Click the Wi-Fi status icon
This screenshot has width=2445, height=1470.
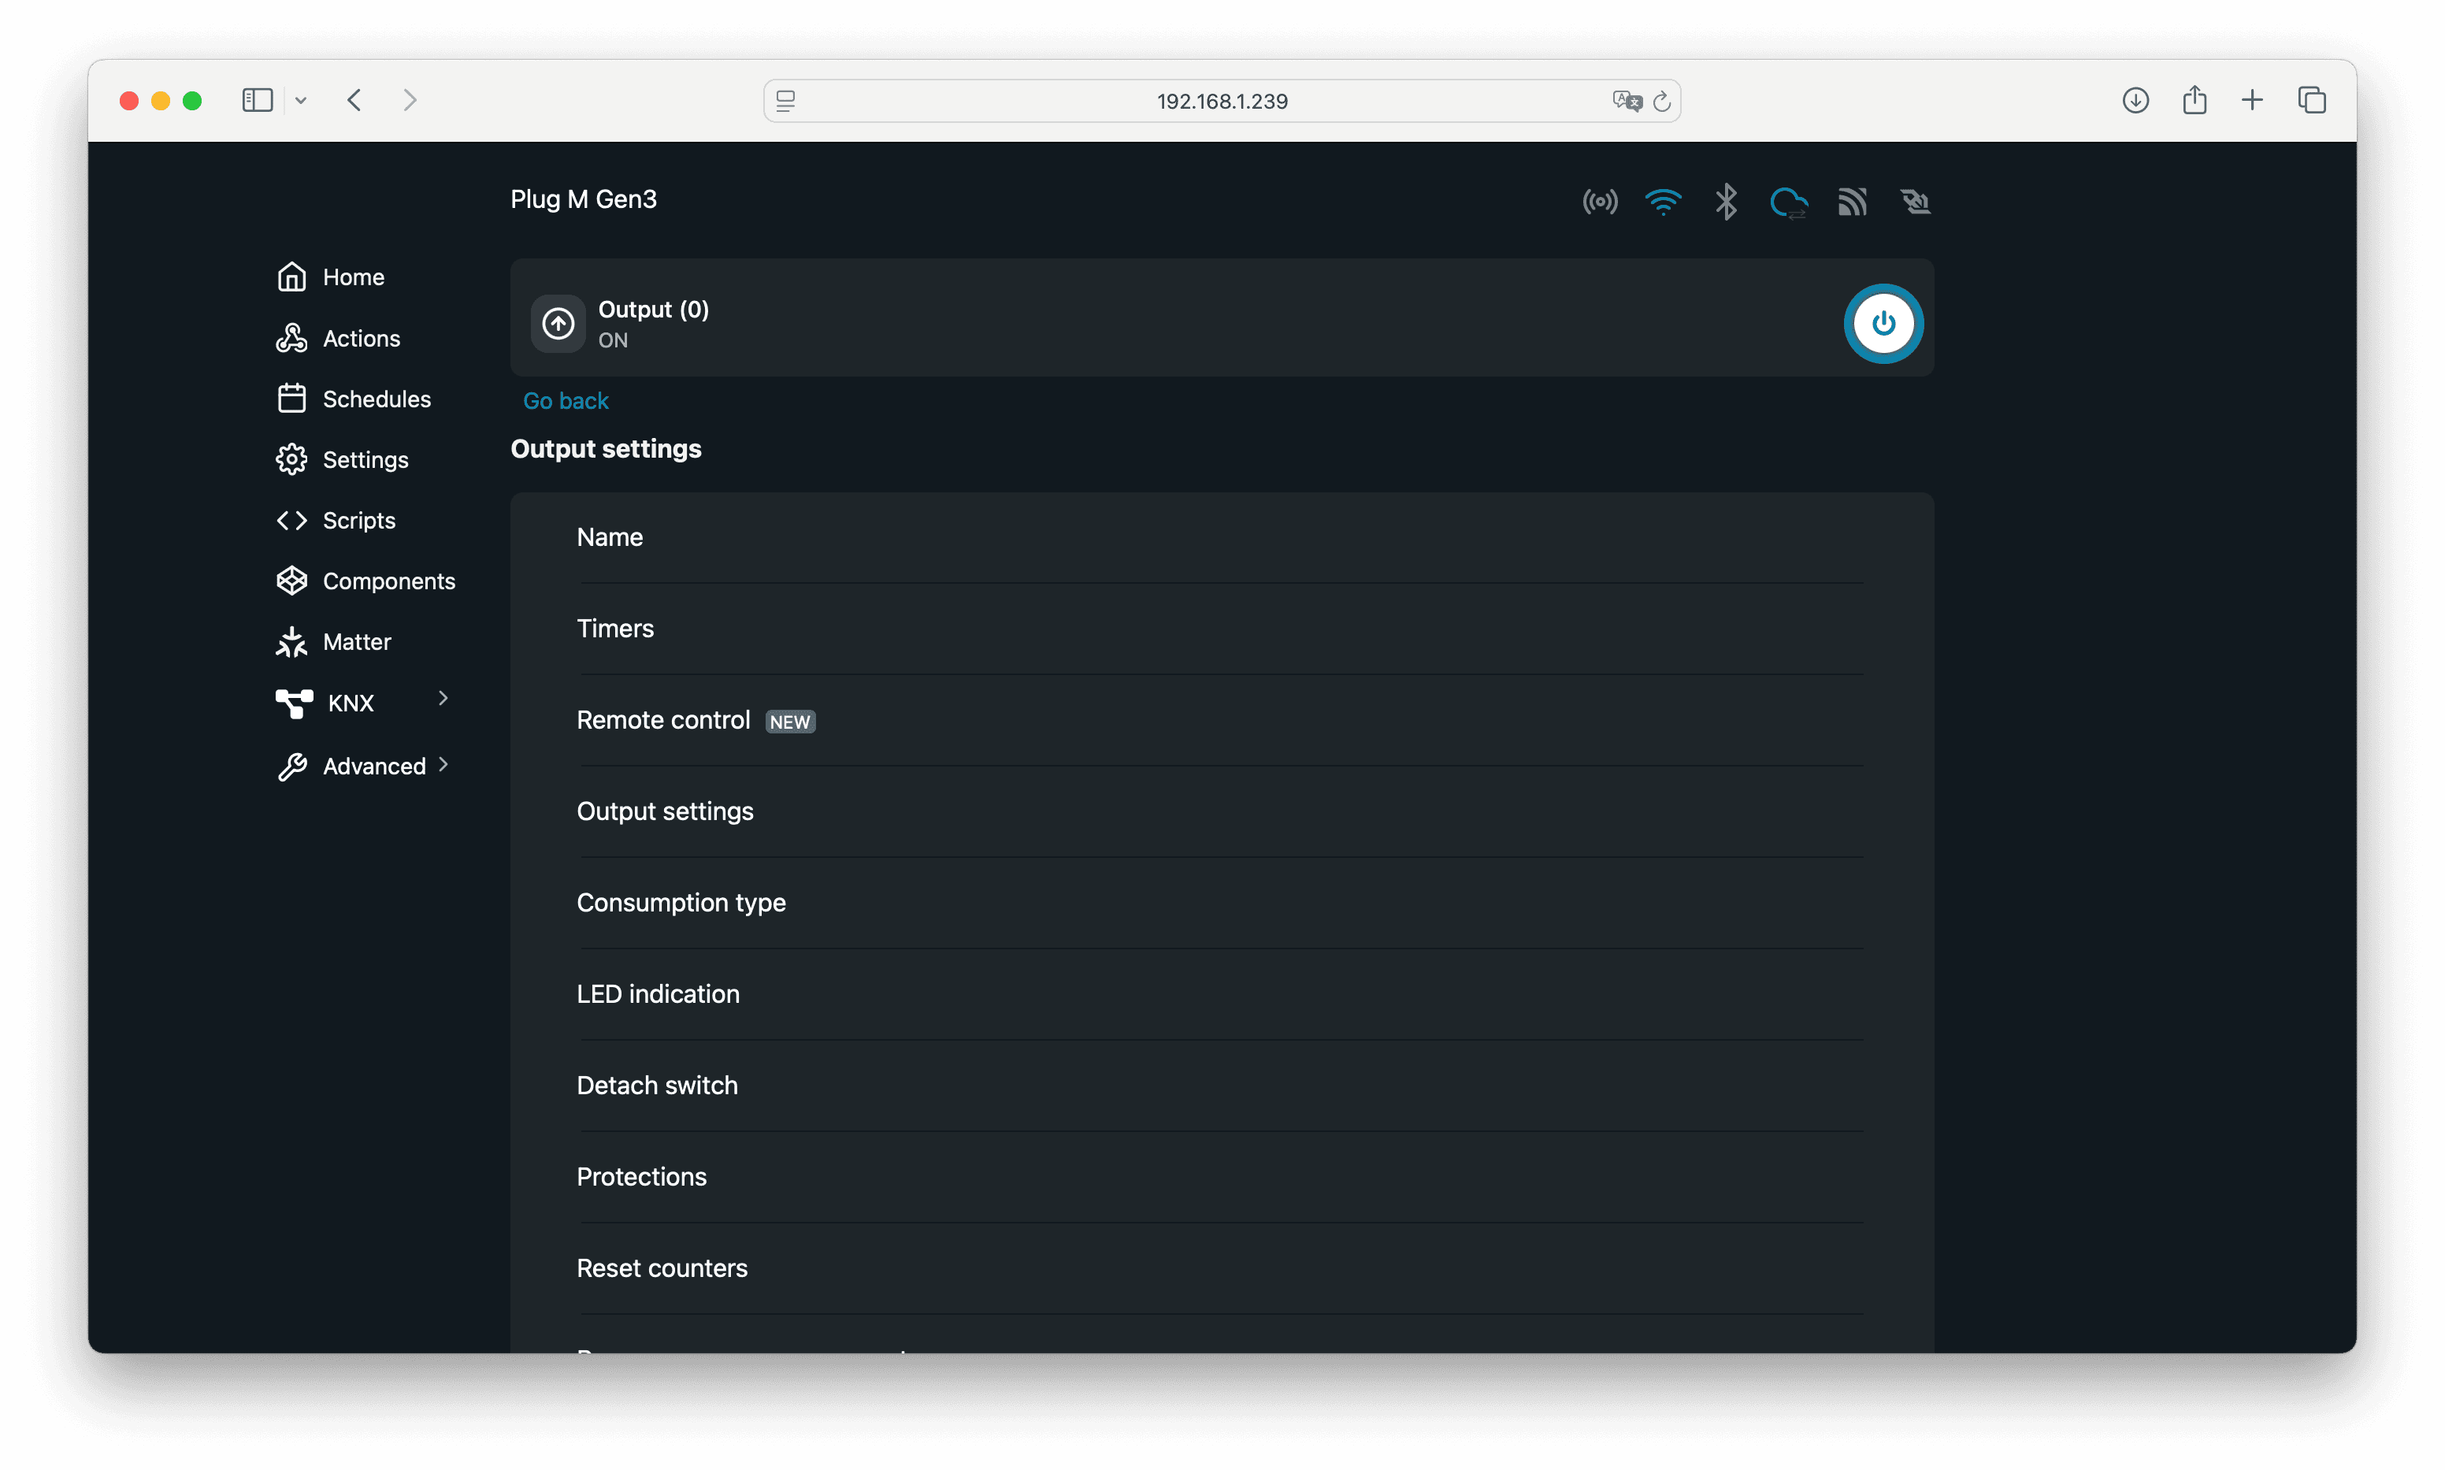click(x=1663, y=202)
